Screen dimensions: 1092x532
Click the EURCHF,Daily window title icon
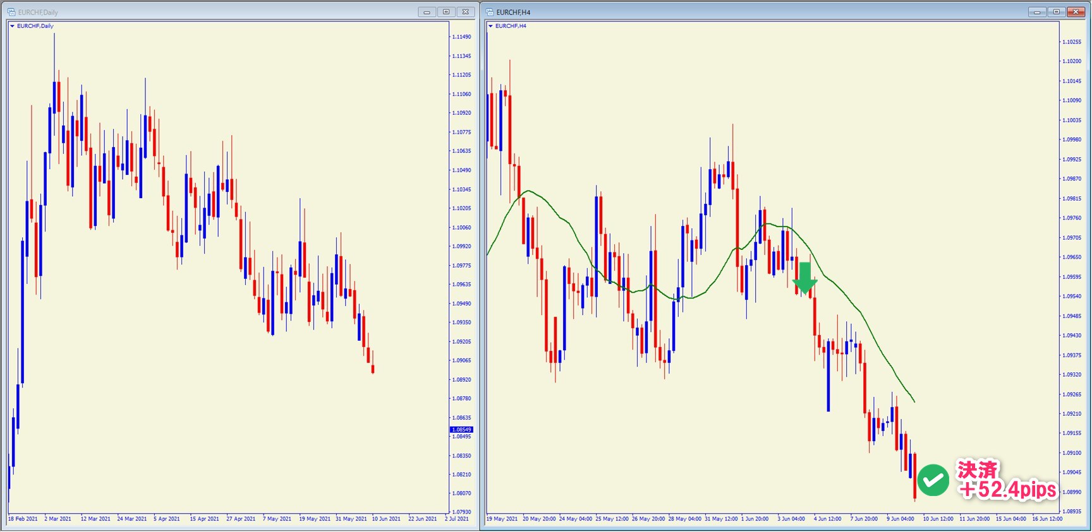click(x=11, y=12)
